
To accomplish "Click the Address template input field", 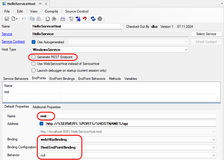I will [x=131, y=124].
